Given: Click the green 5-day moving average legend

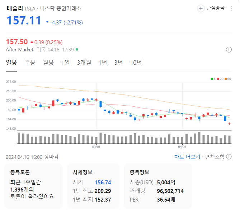Looking at the screenshot, I should click(x=213, y=79).
